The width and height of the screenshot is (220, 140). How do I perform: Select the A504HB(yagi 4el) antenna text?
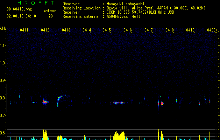pyautogui.click(x=123, y=16)
